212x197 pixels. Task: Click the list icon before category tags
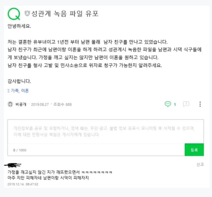tap(9, 91)
